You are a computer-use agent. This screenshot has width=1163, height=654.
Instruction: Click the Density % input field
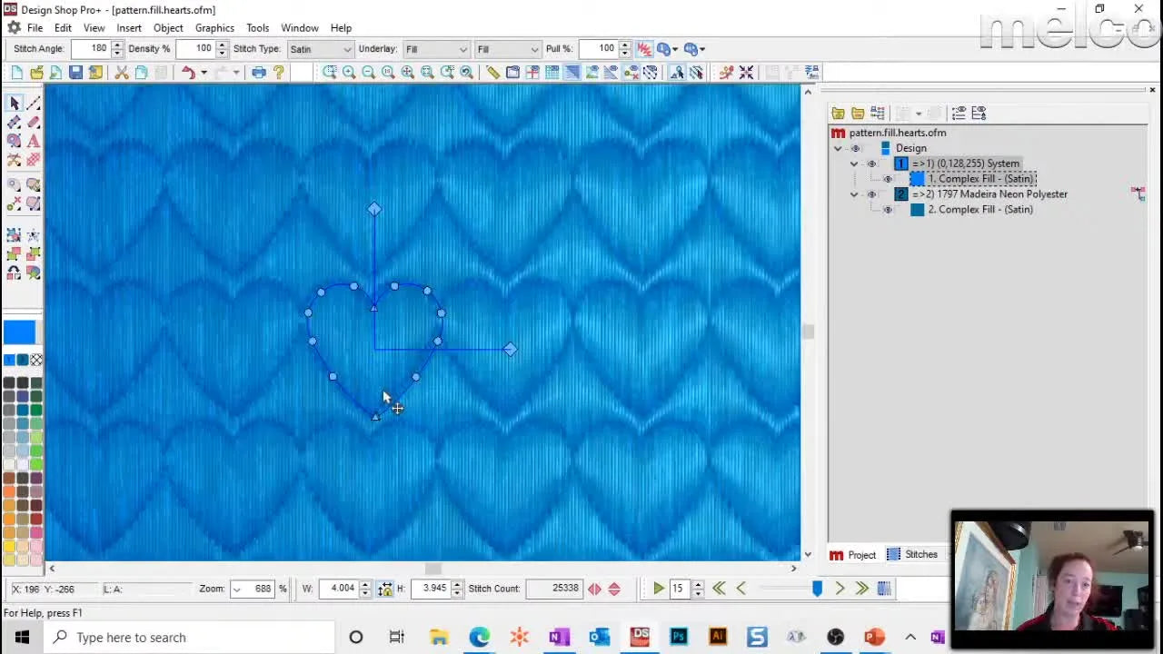tap(196, 49)
